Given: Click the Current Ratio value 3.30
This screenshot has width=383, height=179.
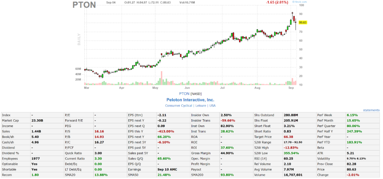Looking at the screenshot, I should coord(98,158).
